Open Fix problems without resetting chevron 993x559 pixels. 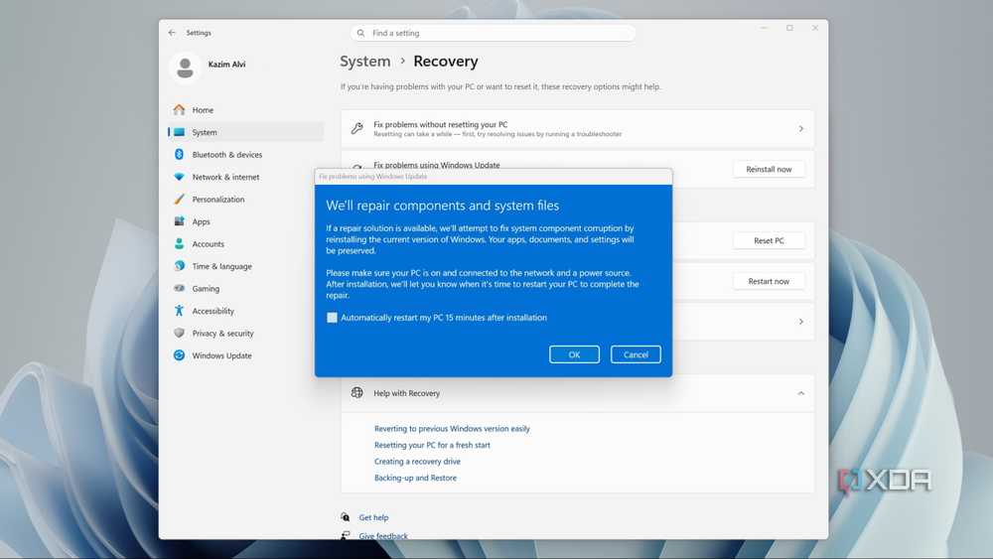pos(801,128)
